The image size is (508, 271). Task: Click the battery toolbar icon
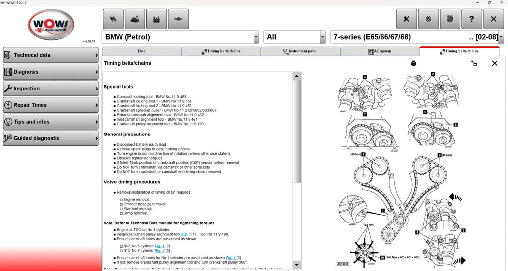156,19
